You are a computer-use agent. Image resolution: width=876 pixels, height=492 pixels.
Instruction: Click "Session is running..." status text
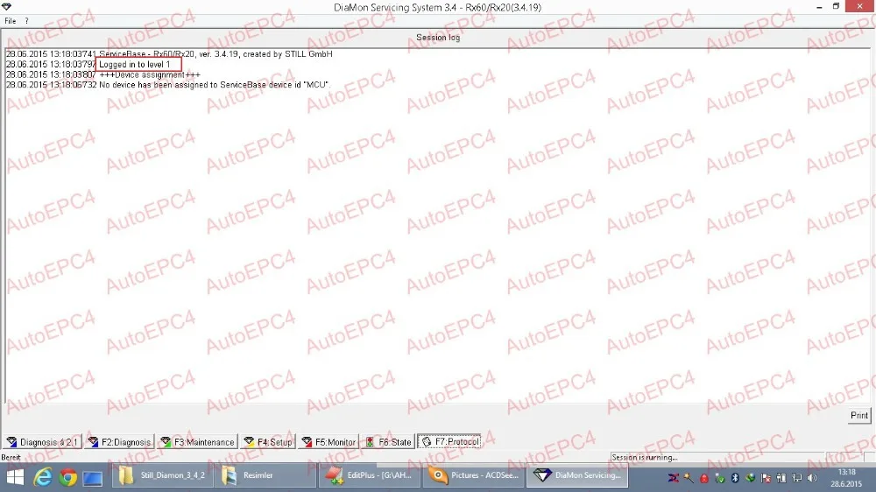[x=644, y=457]
